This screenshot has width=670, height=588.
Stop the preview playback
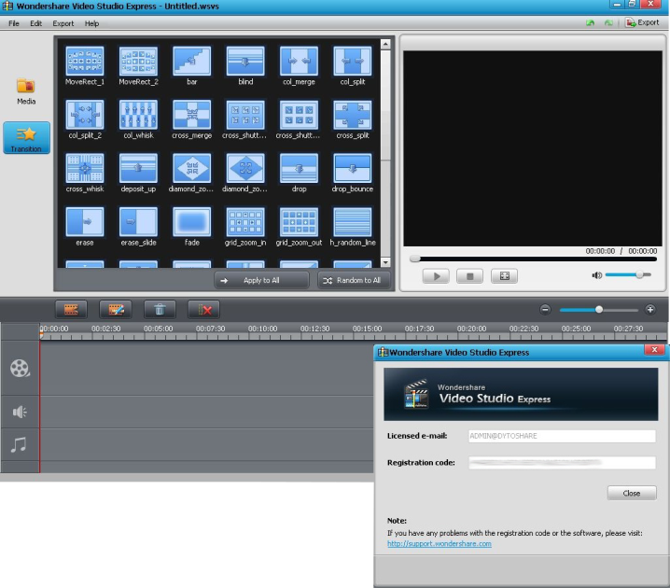pos(469,276)
